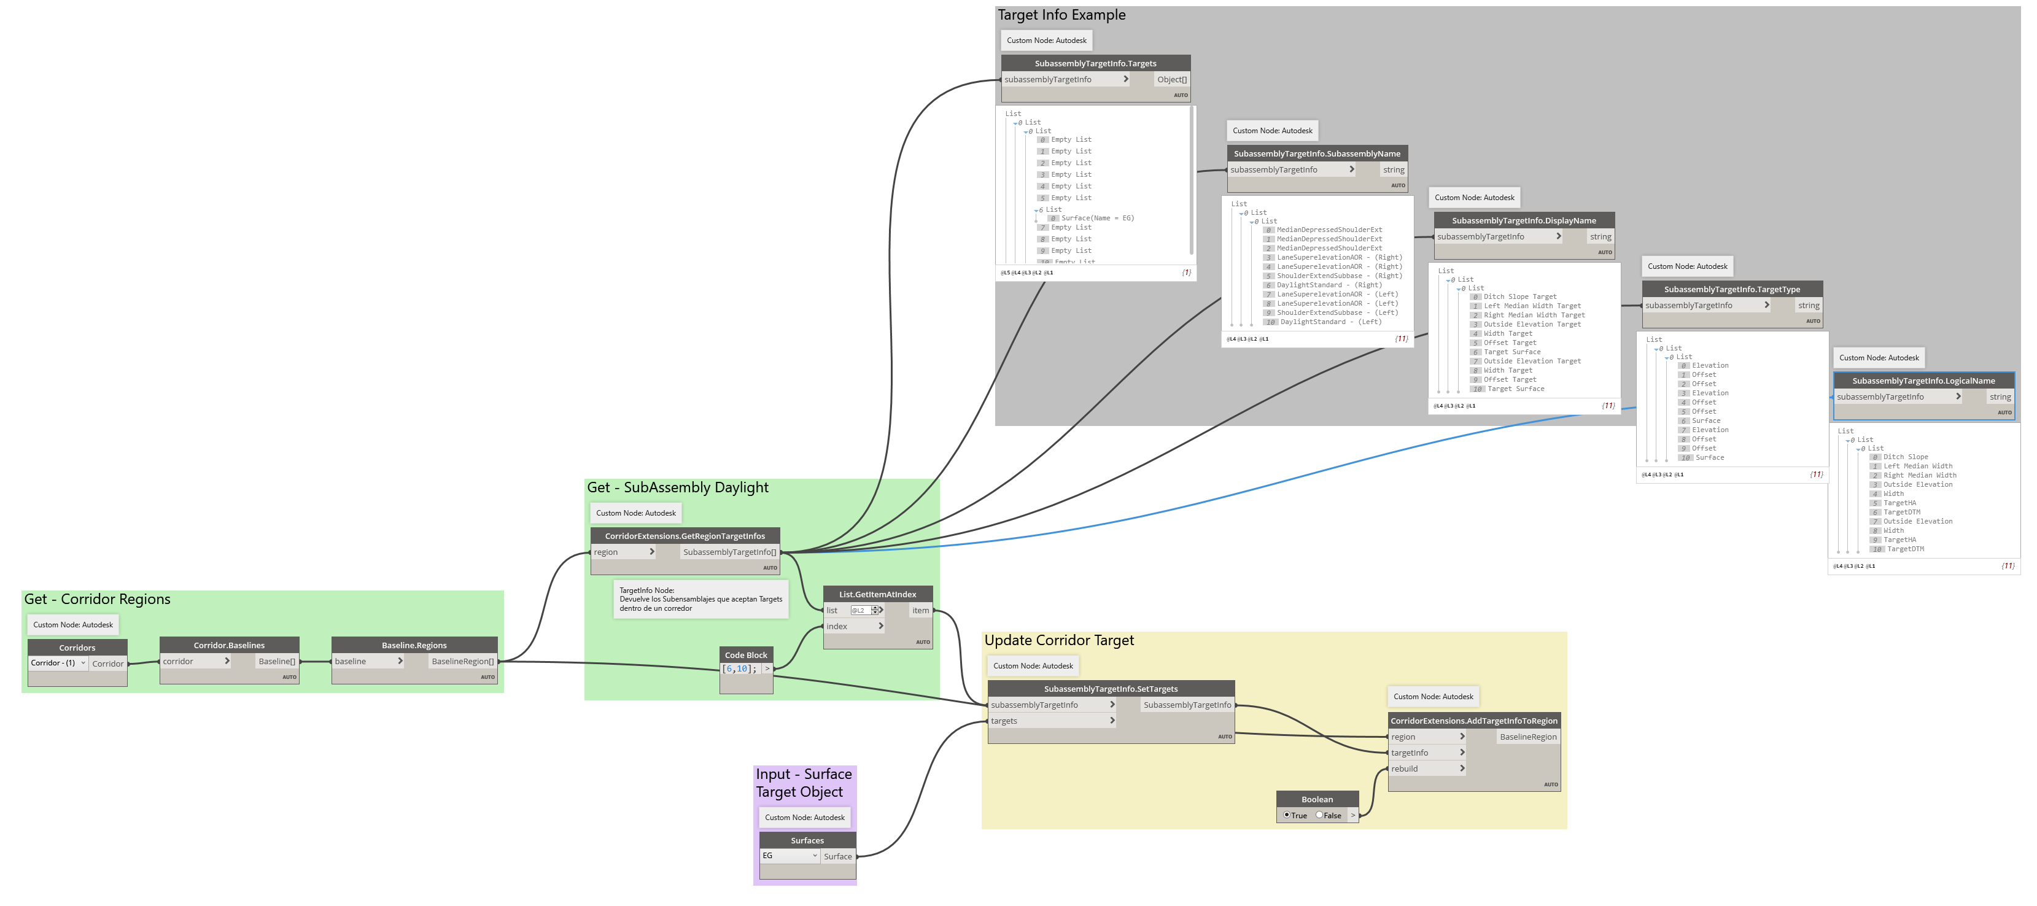Click the Surface output port on Surfaces node
This screenshot has height=906, width=2037.
click(x=838, y=856)
